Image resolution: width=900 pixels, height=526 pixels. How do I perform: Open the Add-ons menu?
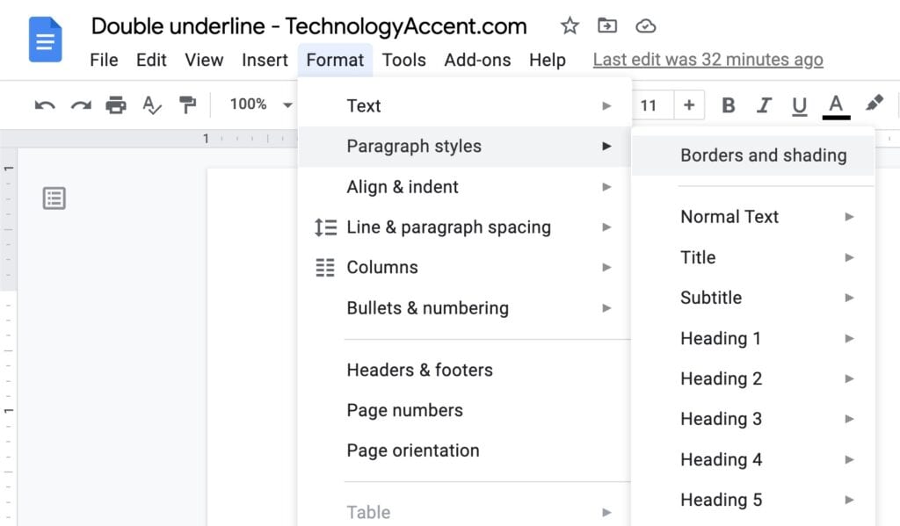(477, 60)
